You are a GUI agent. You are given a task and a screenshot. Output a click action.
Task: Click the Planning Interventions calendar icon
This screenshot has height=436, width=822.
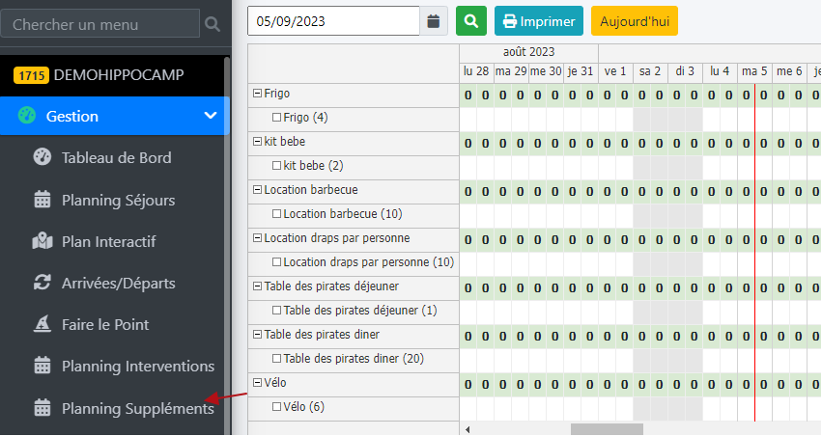click(42, 366)
